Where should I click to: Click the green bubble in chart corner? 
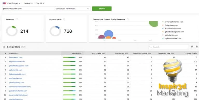(x=154, y=24)
